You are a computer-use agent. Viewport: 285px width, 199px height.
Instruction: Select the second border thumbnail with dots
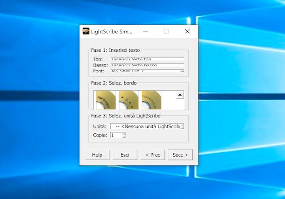[128, 100]
